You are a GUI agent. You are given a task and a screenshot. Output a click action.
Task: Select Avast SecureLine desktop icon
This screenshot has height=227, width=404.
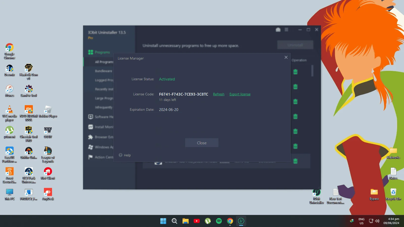pyautogui.click(x=9, y=176)
